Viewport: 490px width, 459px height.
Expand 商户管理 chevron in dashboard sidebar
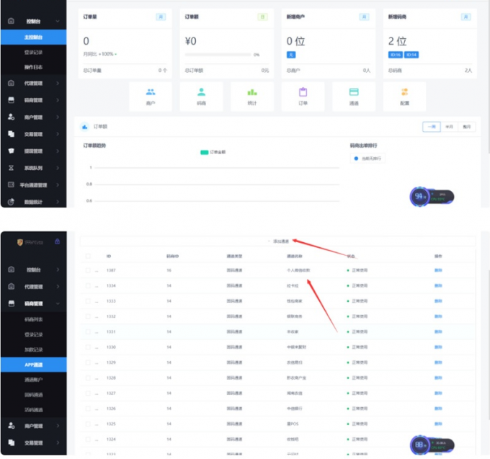tap(58, 117)
